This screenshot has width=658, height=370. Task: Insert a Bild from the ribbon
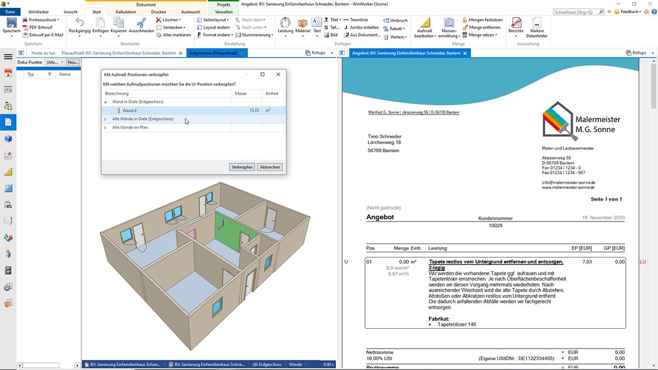pyautogui.click(x=331, y=35)
